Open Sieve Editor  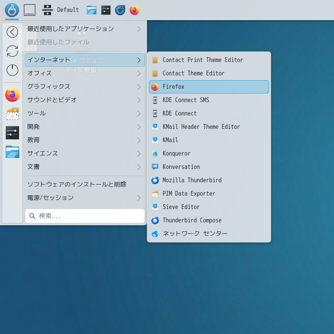pyautogui.click(x=209, y=207)
